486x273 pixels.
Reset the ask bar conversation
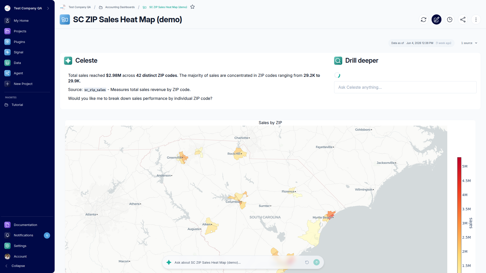(x=307, y=262)
